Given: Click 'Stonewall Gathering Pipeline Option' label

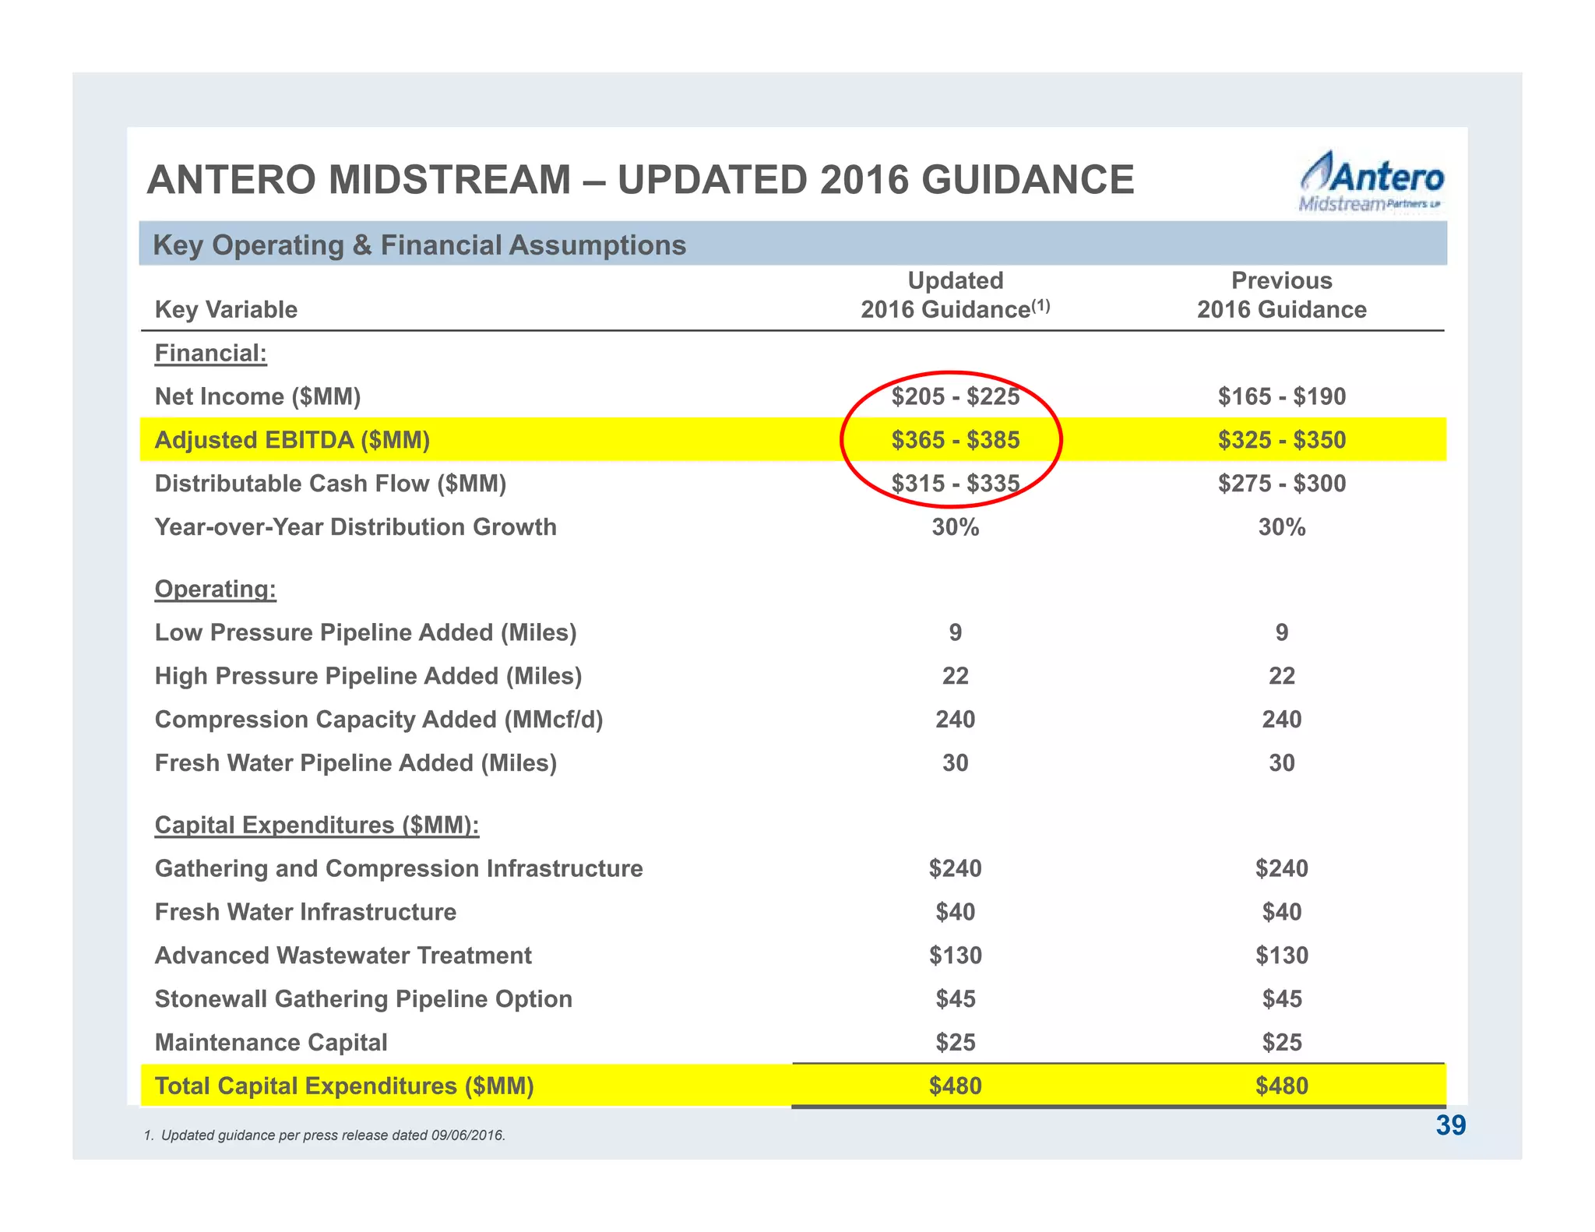Looking at the screenshot, I should click(364, 999).
